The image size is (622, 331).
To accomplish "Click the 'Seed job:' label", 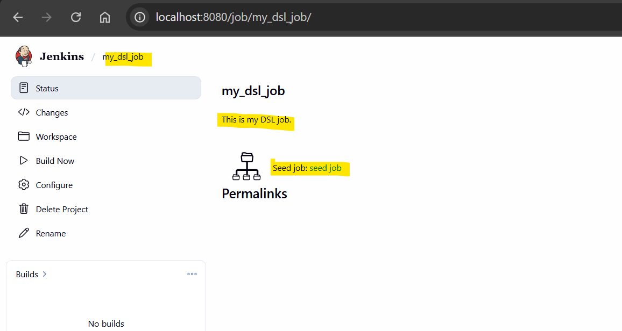I will 290,168.
